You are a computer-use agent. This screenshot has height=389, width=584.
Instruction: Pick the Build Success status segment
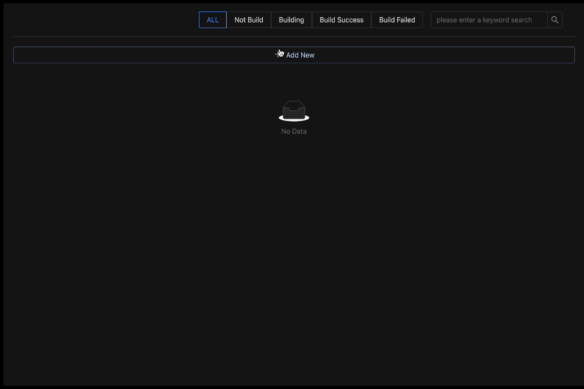[x=341, y=20]
